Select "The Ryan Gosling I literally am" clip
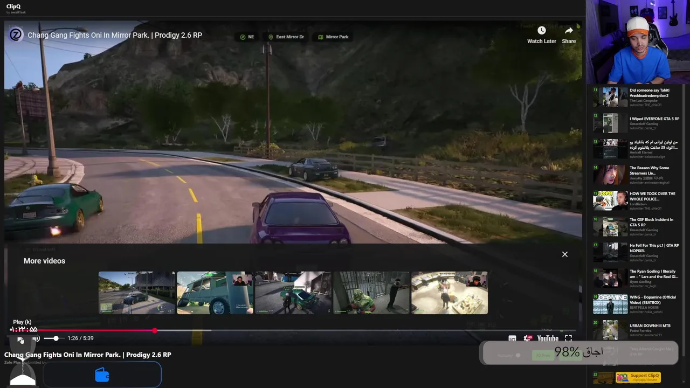The width and height of the screenshot is (690, 388). click(636, 279)
